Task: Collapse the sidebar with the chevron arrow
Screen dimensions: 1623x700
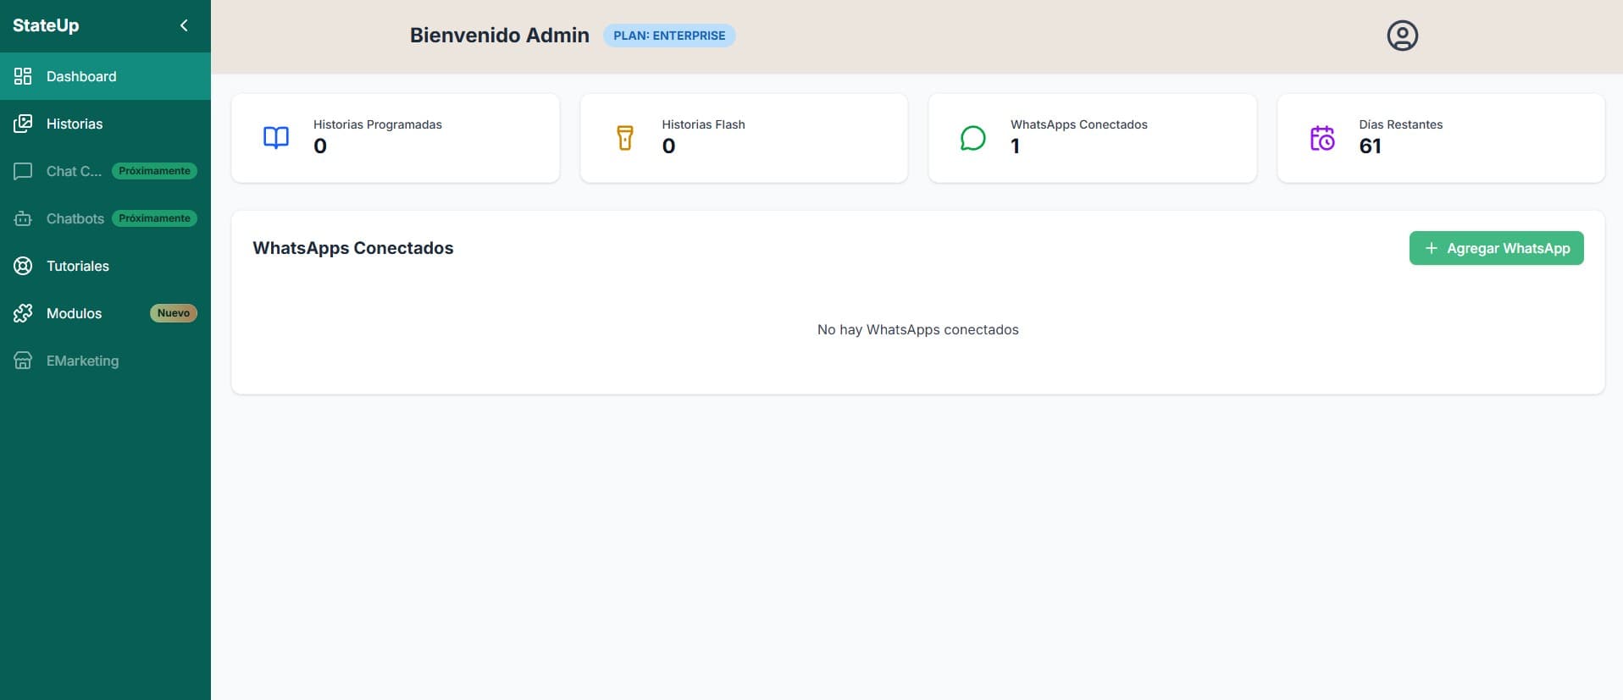Action: pyautogui.click(x=184, y=25)
